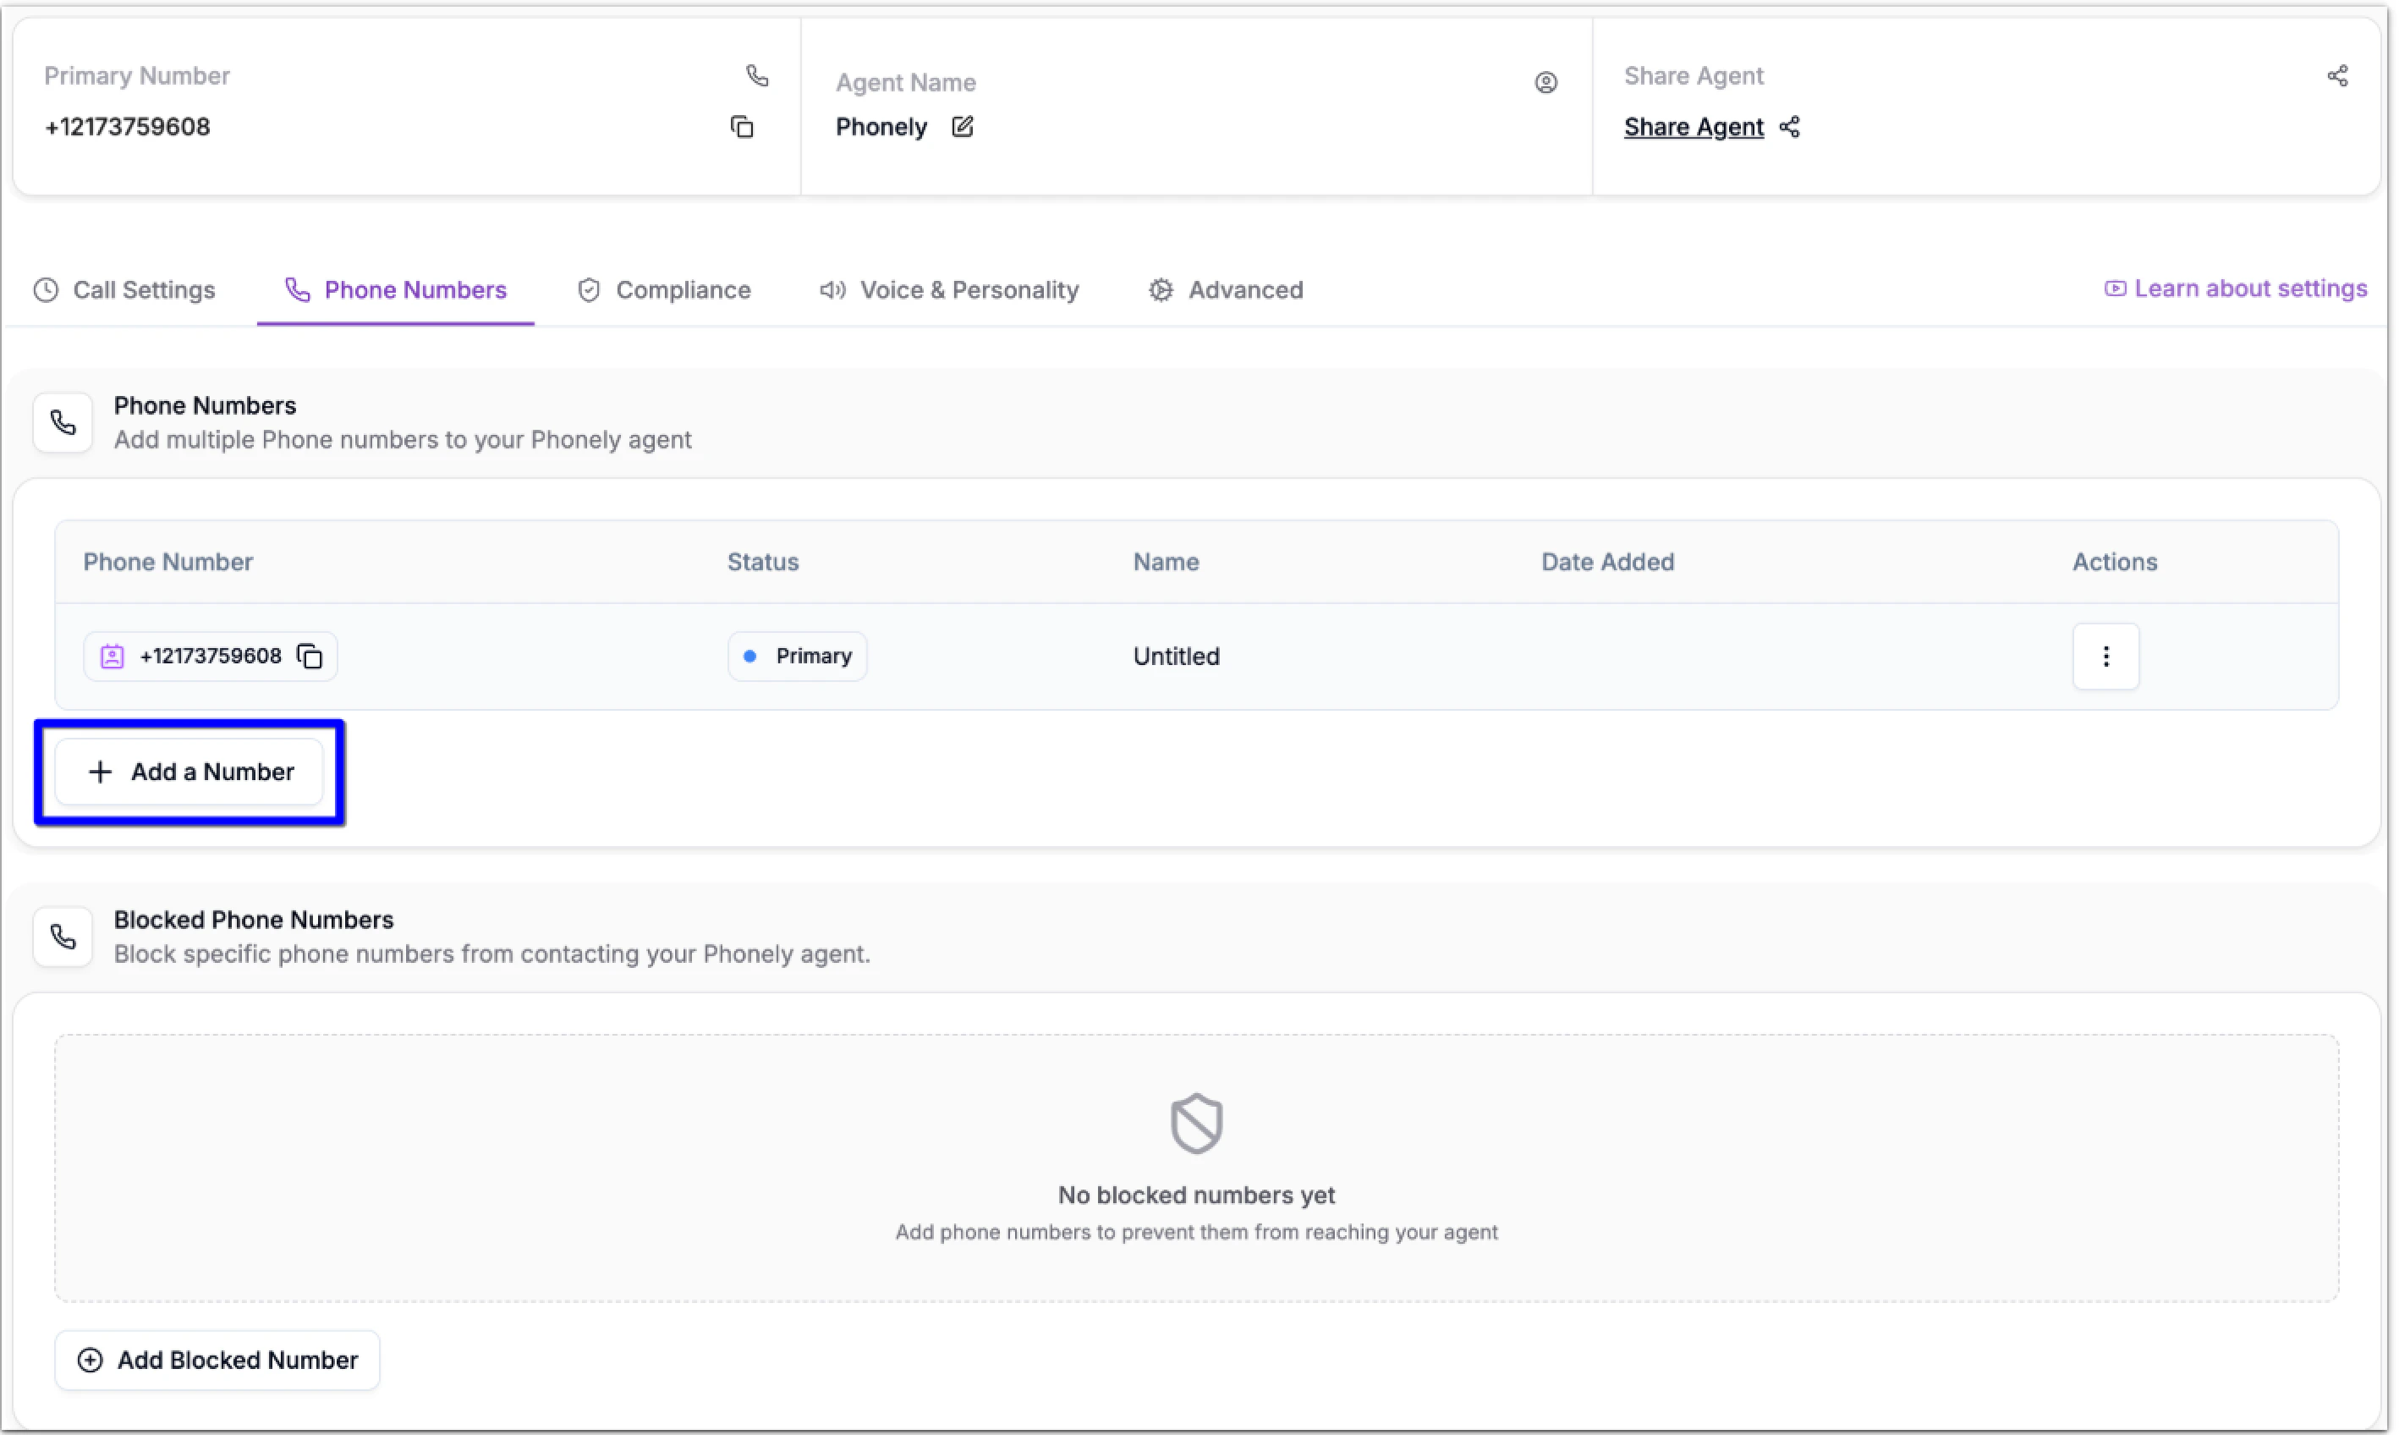Click share icon next to Share Agent link
Screen dimensions: 2399x1435
1789,127
